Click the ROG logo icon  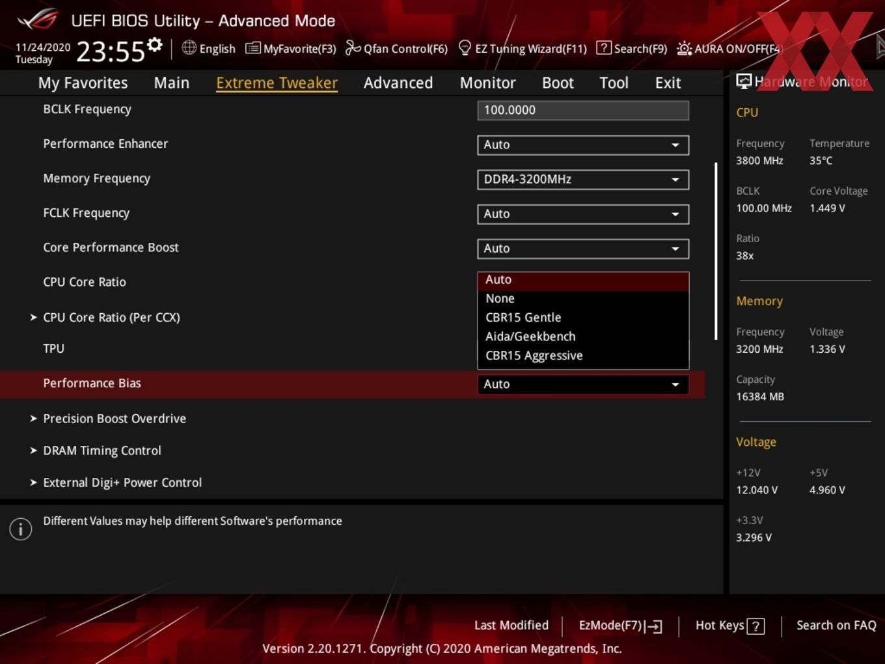pyautogui.click(x=38, y=20)
